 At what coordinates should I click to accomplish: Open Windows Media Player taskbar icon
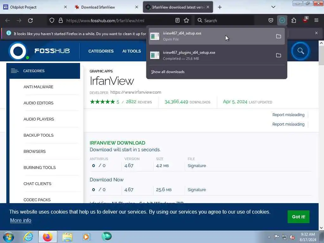(x=86, y=237)
